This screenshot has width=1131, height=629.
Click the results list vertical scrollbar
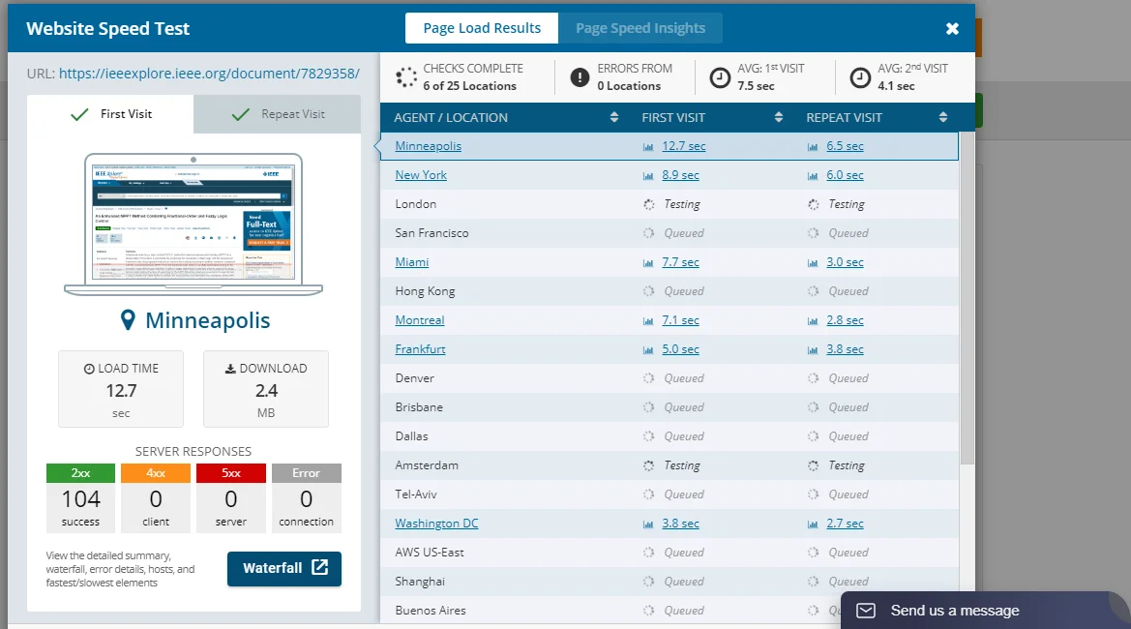pyautogui.click(x=967, y=300)
